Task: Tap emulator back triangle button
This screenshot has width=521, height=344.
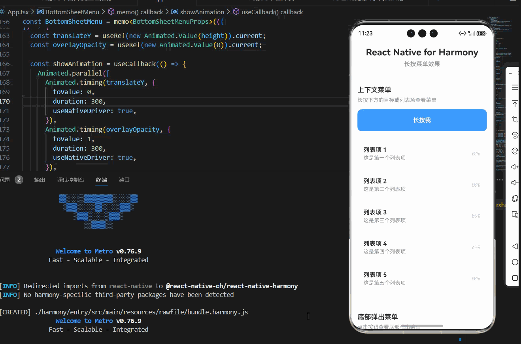Action: click(515, 246)
